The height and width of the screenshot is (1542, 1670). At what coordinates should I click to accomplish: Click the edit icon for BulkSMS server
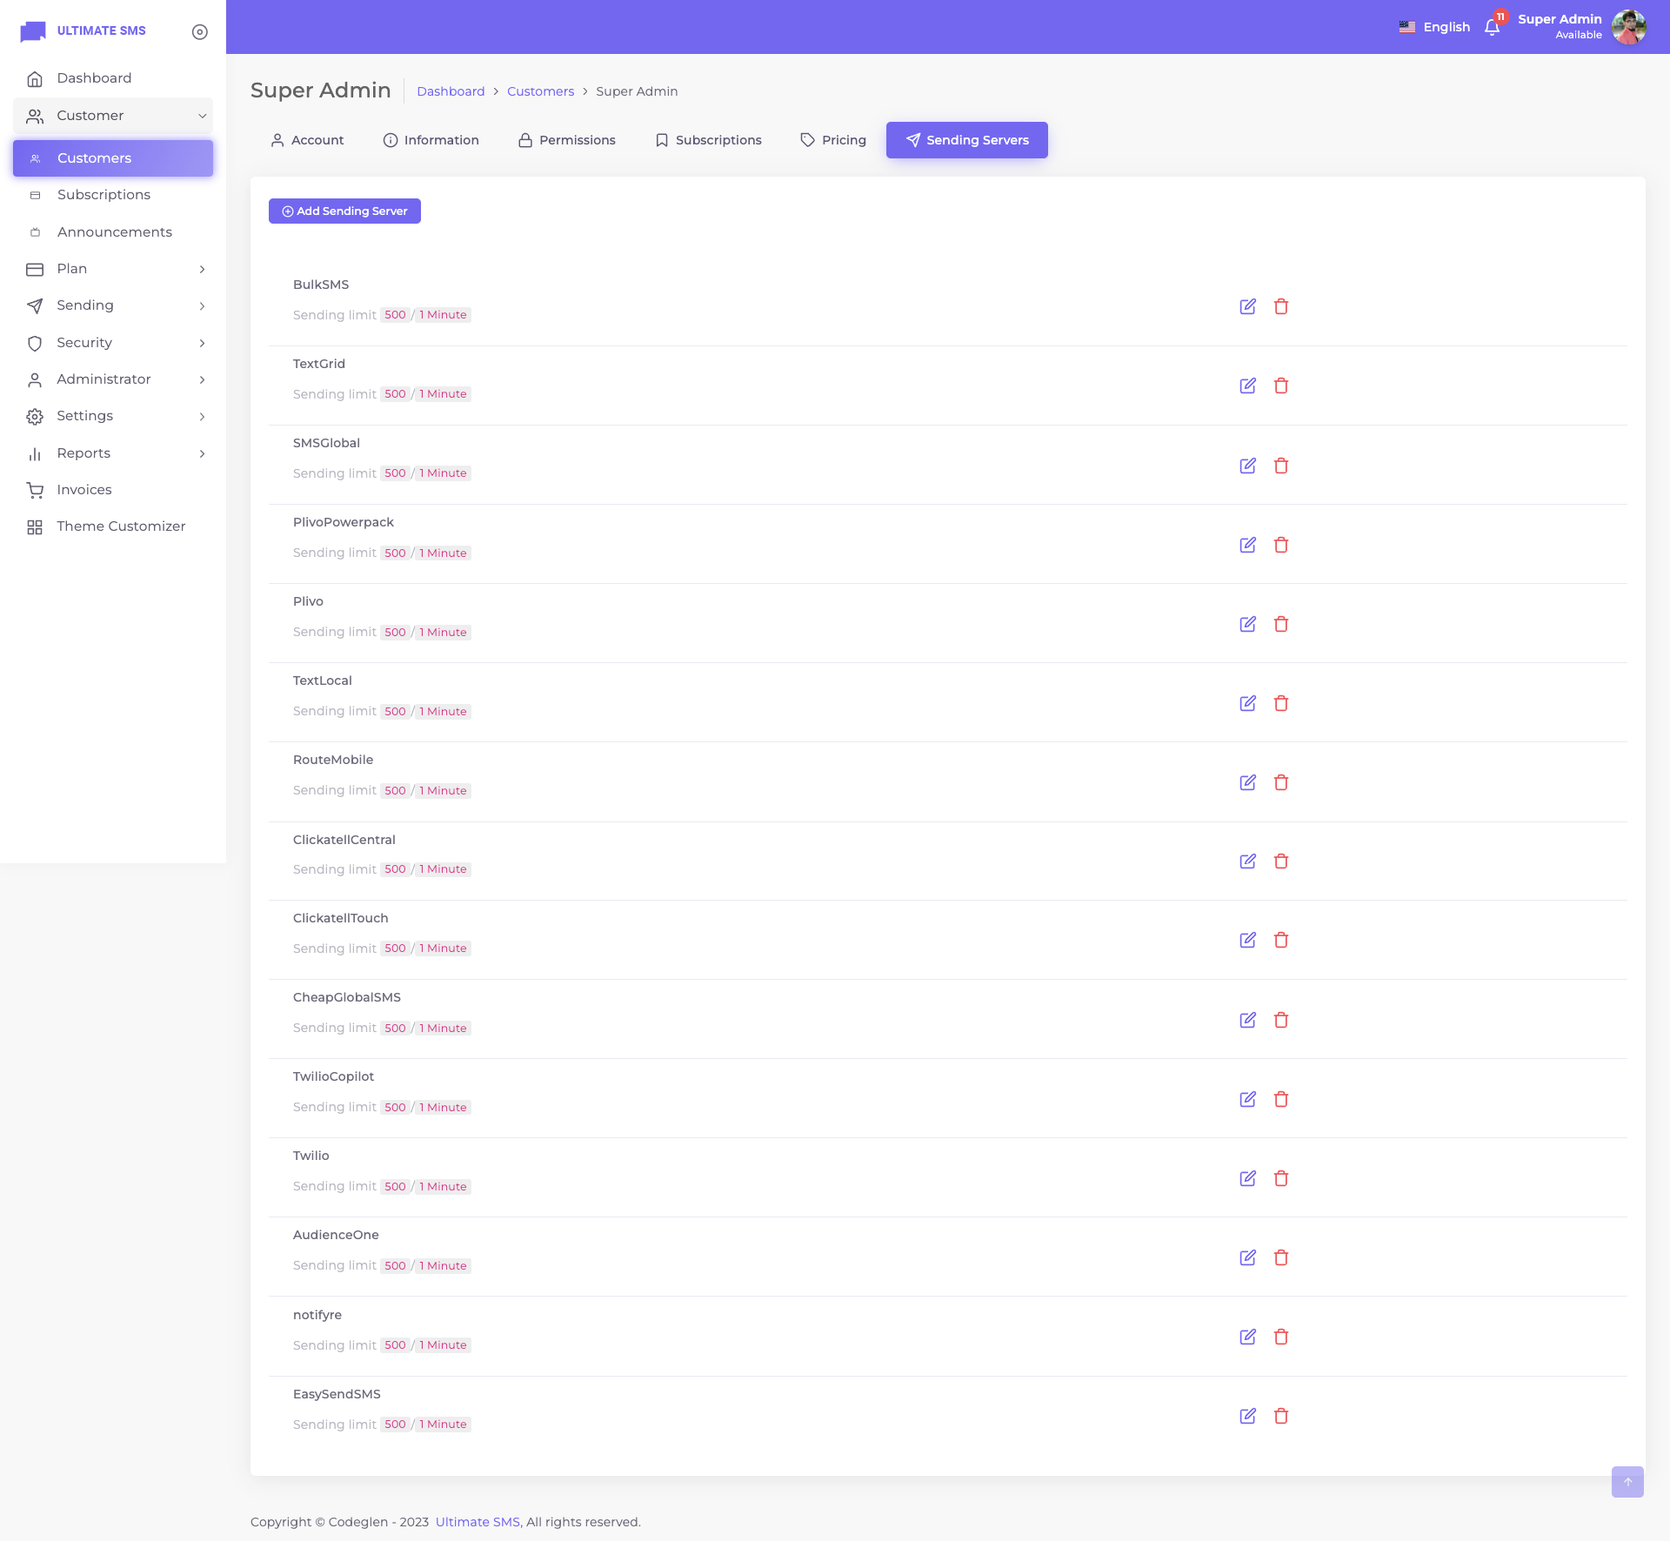click(1247, 306)
